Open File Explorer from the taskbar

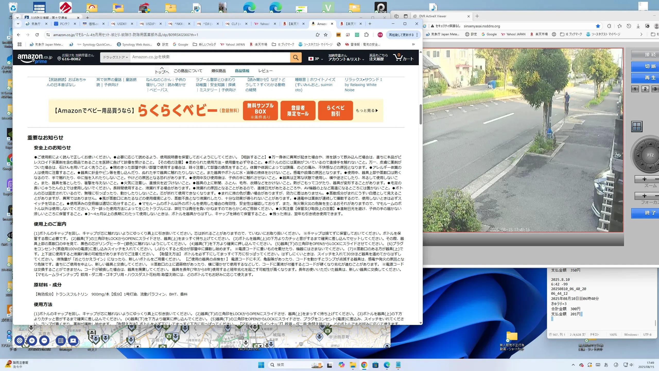pyautogui.click(x=352, y=365)
